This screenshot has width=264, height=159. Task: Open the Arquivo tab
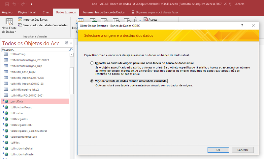(x=7, y=12)
